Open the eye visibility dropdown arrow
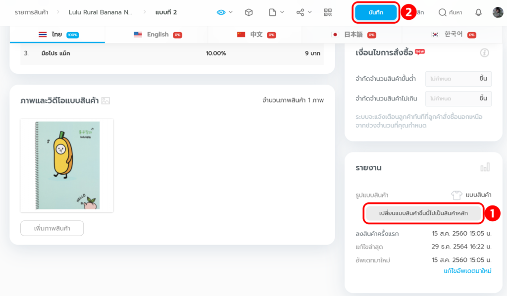This screenshot has height=296, width=507. [231, 12]
